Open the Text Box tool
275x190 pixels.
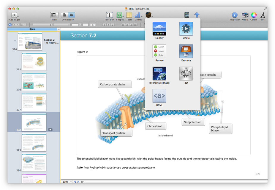(x=109, y=15)
